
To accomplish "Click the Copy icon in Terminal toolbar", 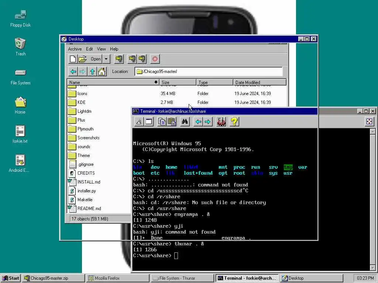I will point(162,122).
